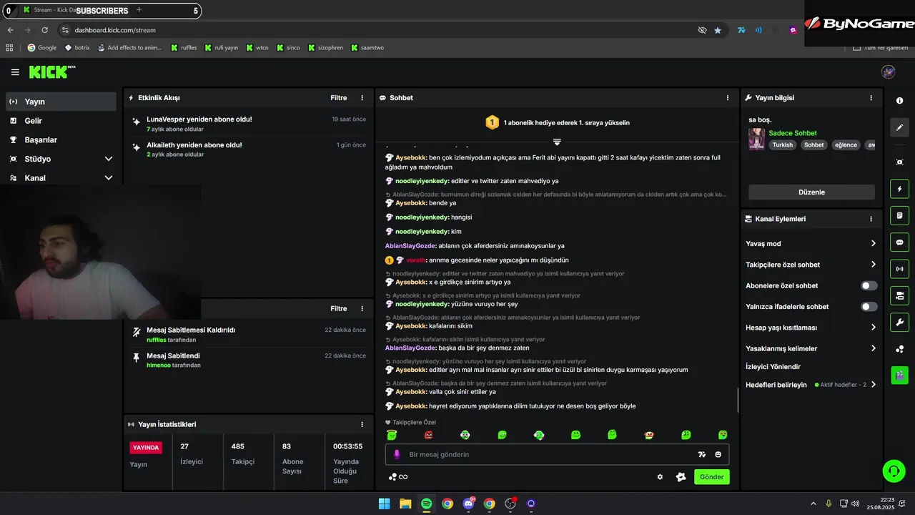Open Yavaş mod settings

(811, 244)
